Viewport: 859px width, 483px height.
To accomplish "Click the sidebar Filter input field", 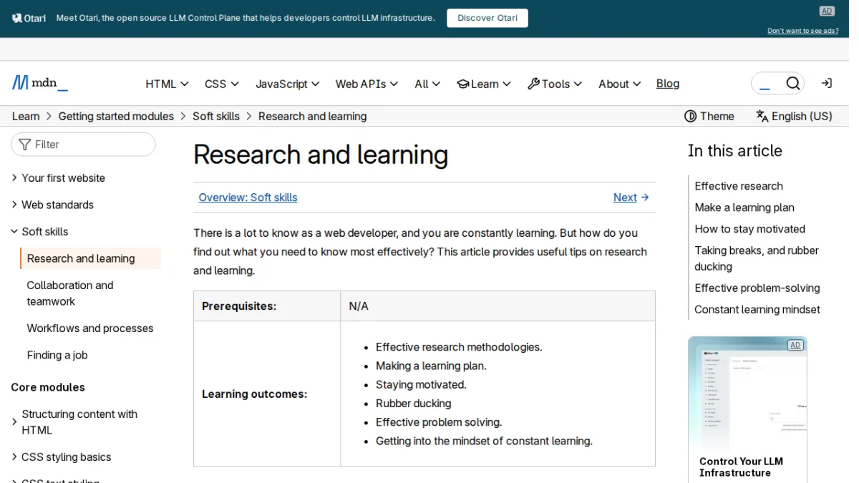I will [83, 145].
